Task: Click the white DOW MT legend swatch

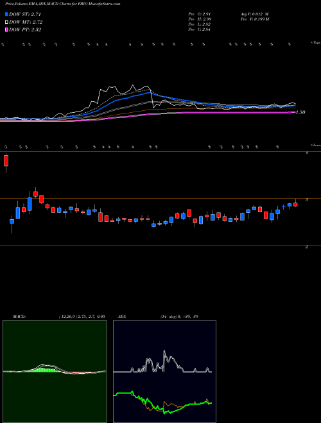Action: click(7, 22)
